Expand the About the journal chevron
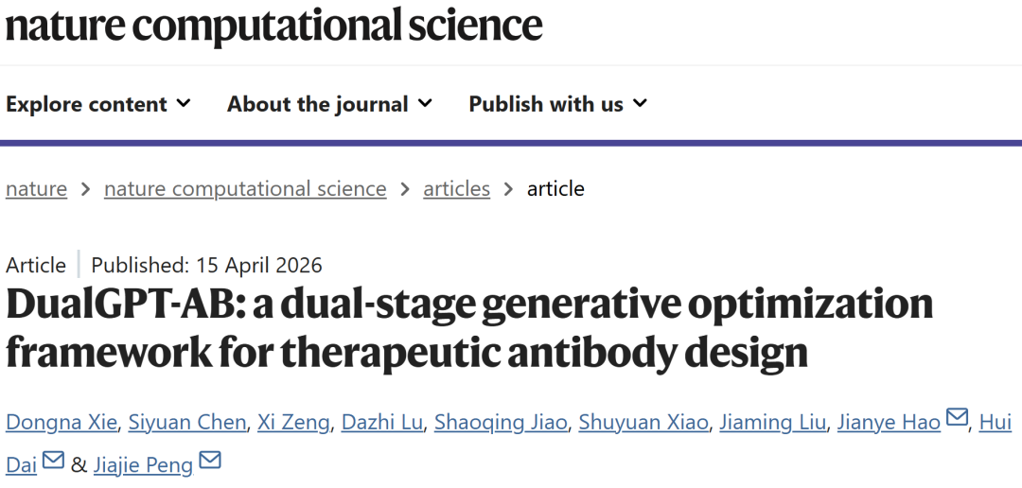The height and width of the screenshot is (488, 1022). (425, 103)
